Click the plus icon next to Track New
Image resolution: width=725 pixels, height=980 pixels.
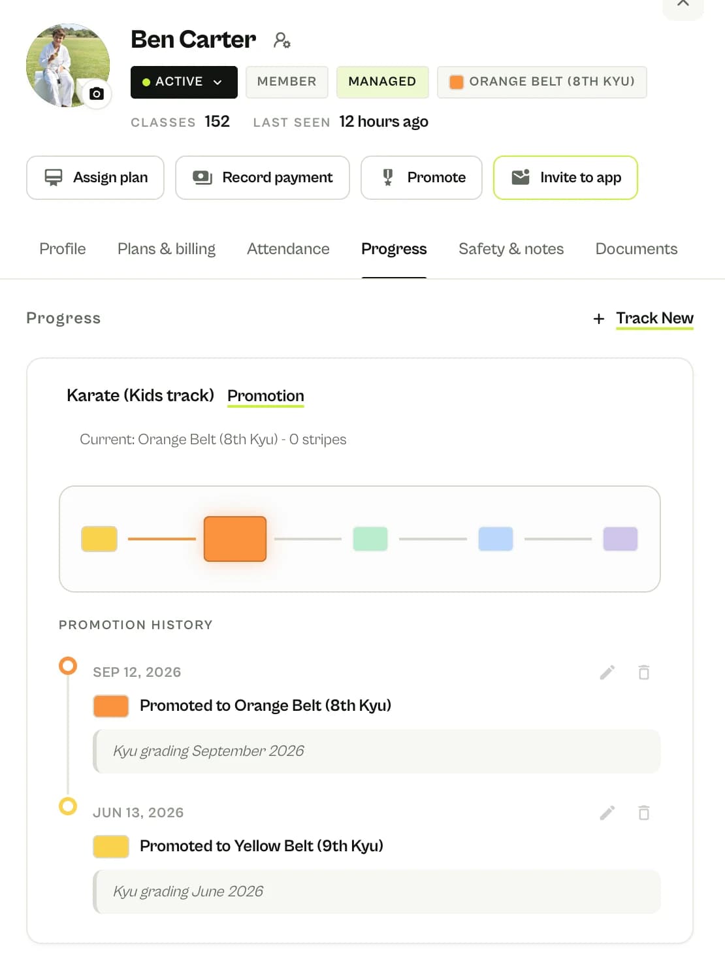tap(598, 319)
